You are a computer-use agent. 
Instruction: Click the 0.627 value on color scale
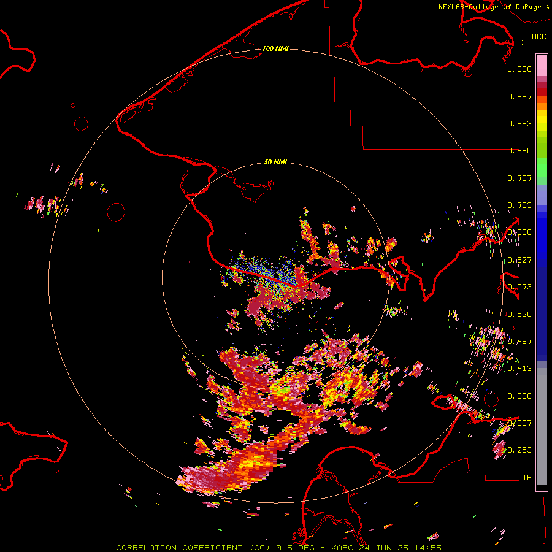coord(519,260)
